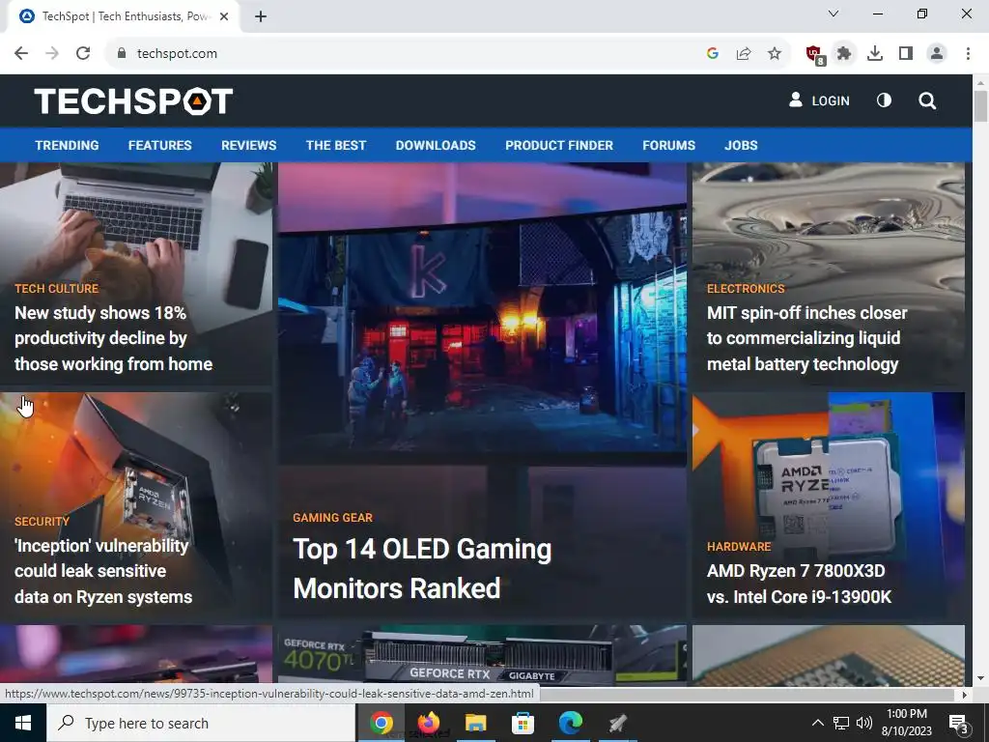This screenshot has width=989, height=742.
Task: Launch Firefox from the taskbar
Action: tap(429, 723)
